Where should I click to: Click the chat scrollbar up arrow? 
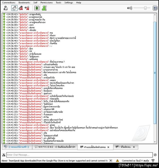pos(155,15)
